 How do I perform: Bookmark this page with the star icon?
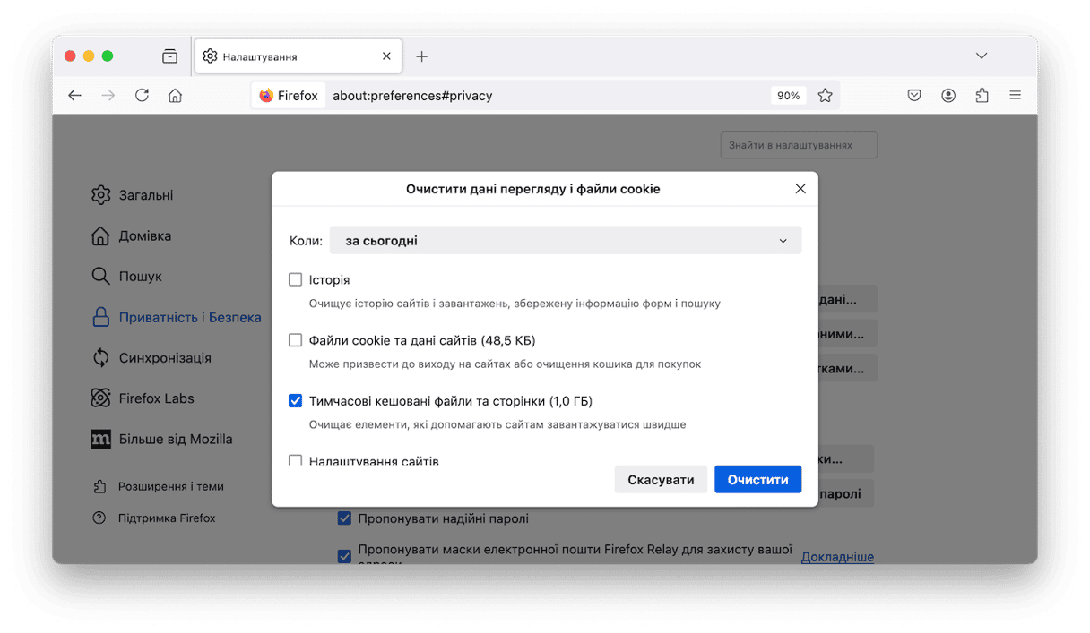click(x=825, y=95)
